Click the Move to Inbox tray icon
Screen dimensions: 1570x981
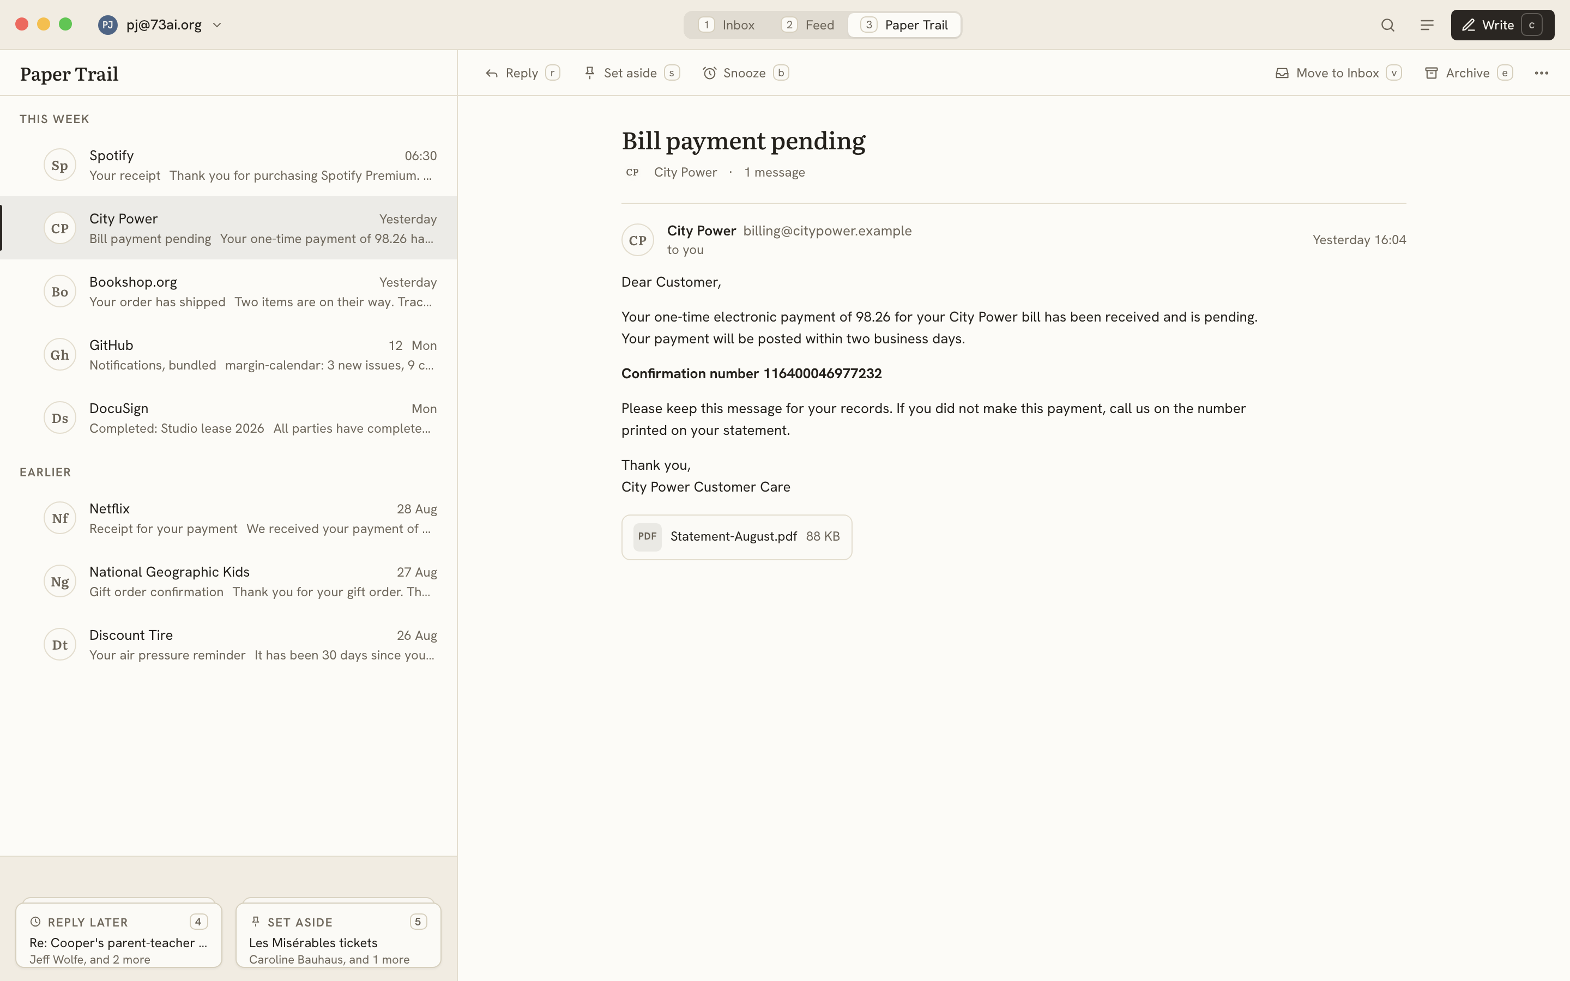pyautogui.click(x=1282, y=74)
